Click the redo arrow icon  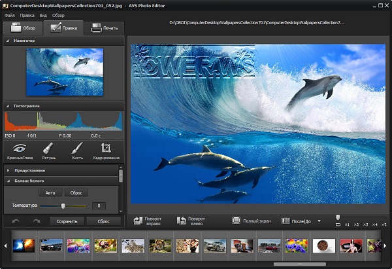(37, 221)
